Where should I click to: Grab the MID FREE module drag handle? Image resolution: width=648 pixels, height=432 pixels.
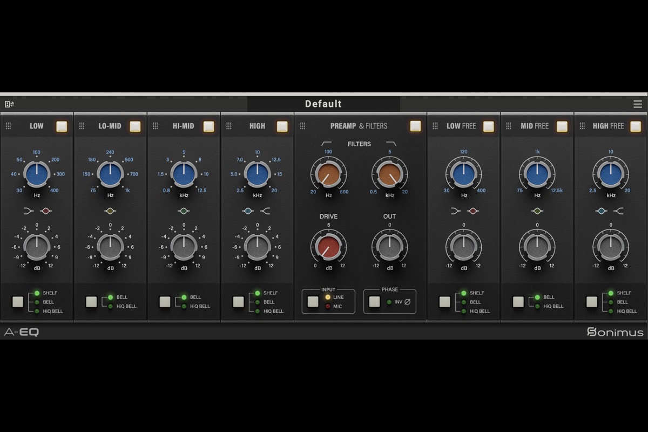[x=509, y=126]
